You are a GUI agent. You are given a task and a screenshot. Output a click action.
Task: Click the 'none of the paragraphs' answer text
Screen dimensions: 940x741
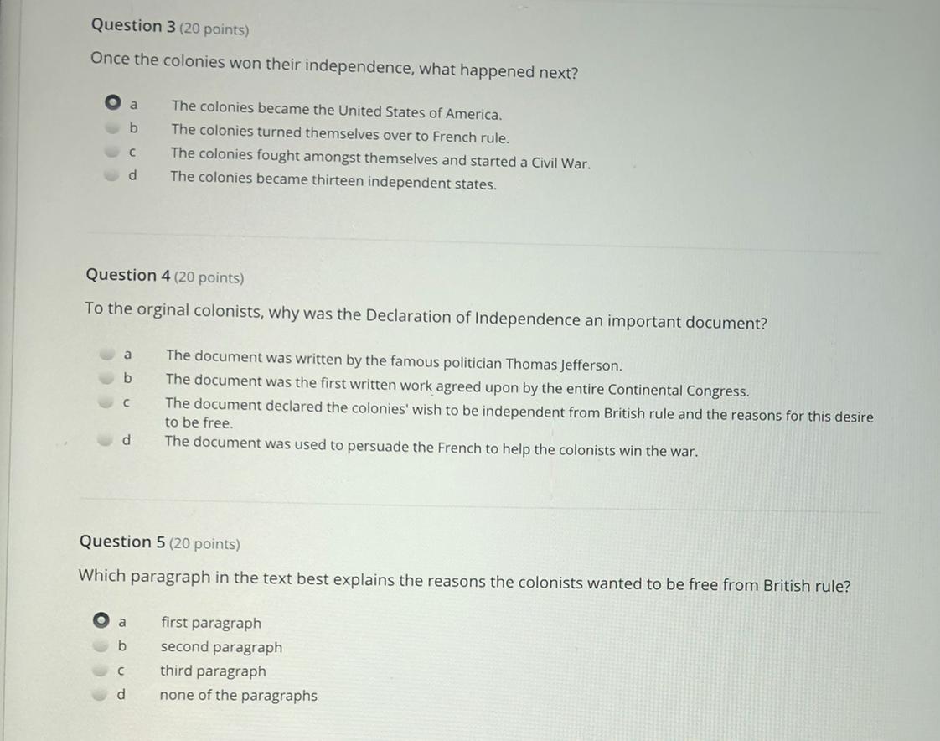pos(239,695)
